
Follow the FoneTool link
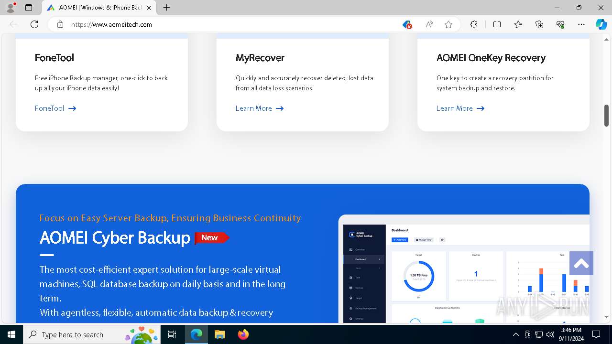coord(55,108)
